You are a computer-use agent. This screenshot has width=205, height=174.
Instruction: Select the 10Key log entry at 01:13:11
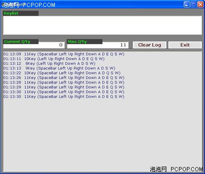point(54,59)
